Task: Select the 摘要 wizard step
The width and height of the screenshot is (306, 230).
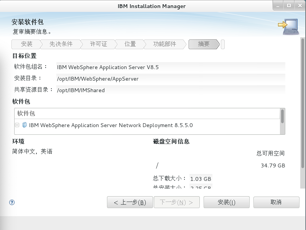Action: tap(204, 44)
